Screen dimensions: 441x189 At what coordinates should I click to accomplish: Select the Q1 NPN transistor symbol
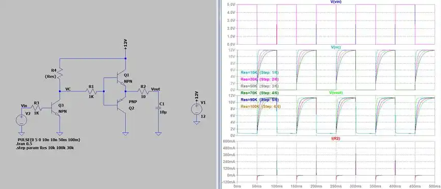[x=121, y=78]
